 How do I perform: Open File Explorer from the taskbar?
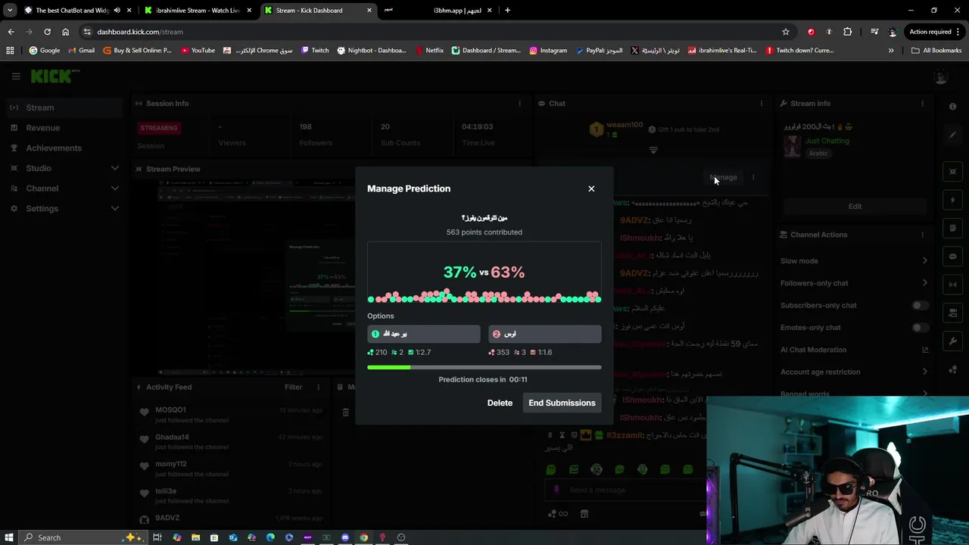(195, 537)
